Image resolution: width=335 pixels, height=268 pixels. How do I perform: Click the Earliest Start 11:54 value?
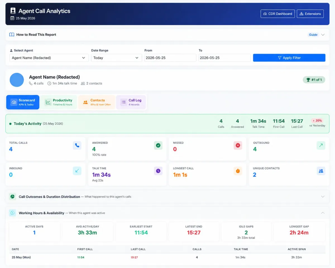click(141, 233)
